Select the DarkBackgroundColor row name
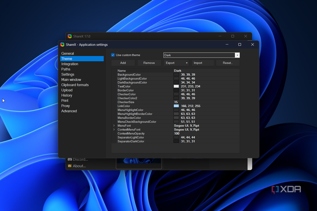Image resolution: width=317 pixels, height=211 pixels. pyautogui.click(x=132, y=82)
